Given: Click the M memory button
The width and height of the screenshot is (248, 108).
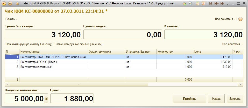Looking at the screenshot, I should pos(210,3).
